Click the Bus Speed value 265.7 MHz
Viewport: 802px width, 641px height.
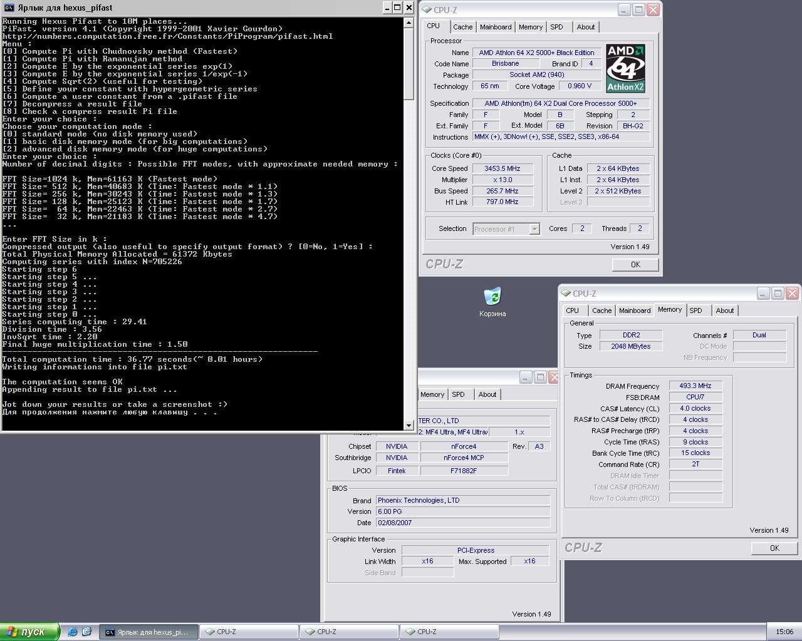tap(503, 191)
